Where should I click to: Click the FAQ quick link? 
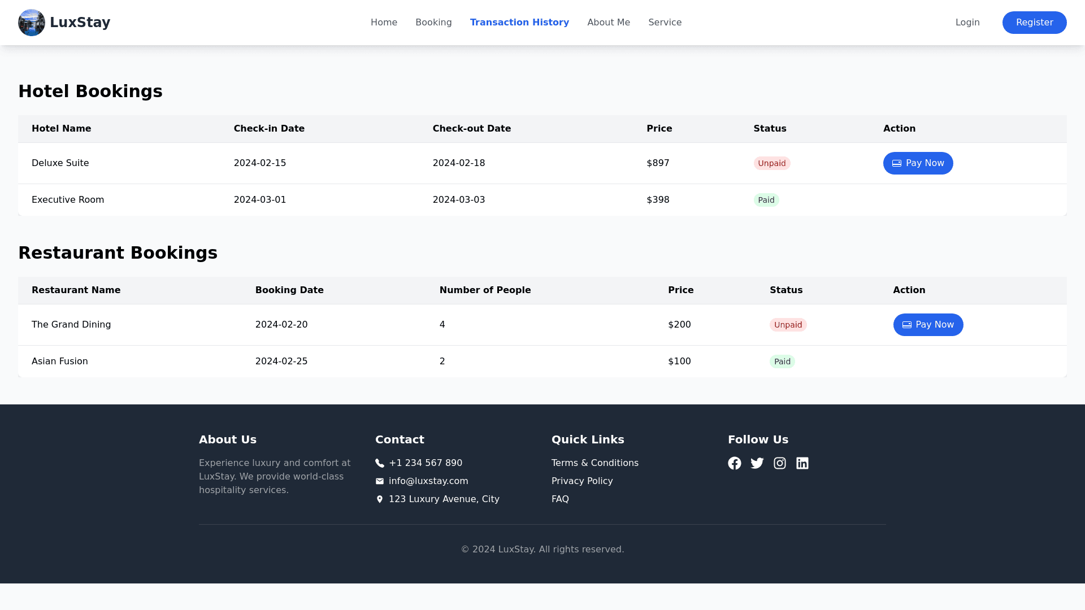coord(560,499)
